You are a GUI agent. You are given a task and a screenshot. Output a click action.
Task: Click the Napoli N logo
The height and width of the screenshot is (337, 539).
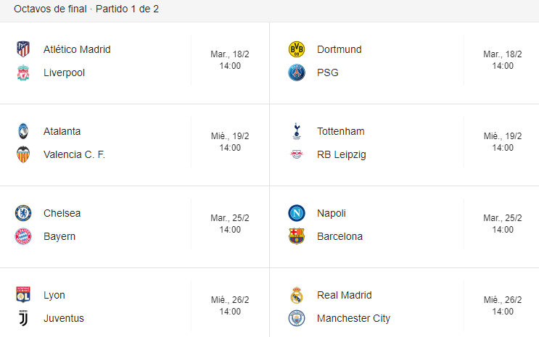point(297,213)
